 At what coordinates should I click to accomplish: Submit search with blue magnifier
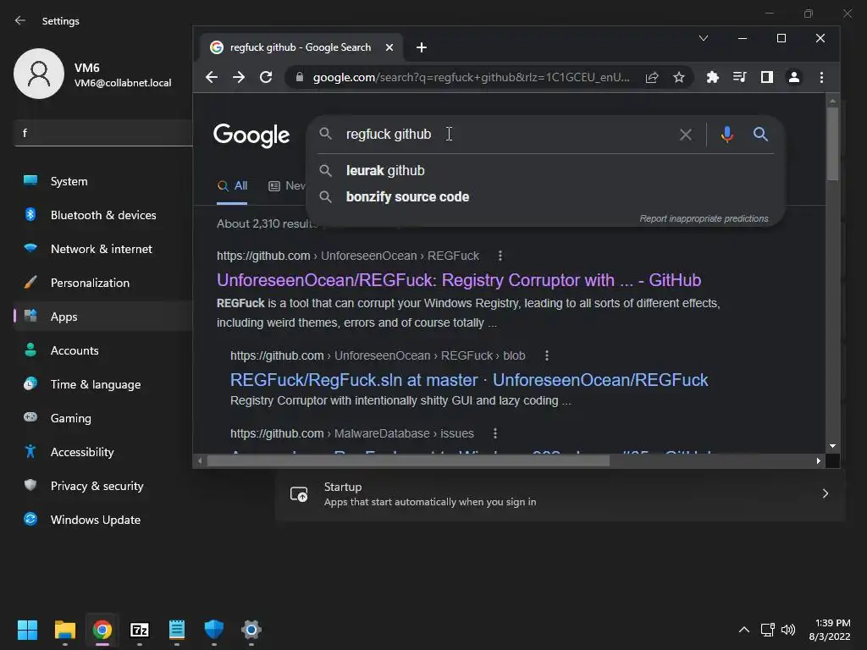coord(760,134)
